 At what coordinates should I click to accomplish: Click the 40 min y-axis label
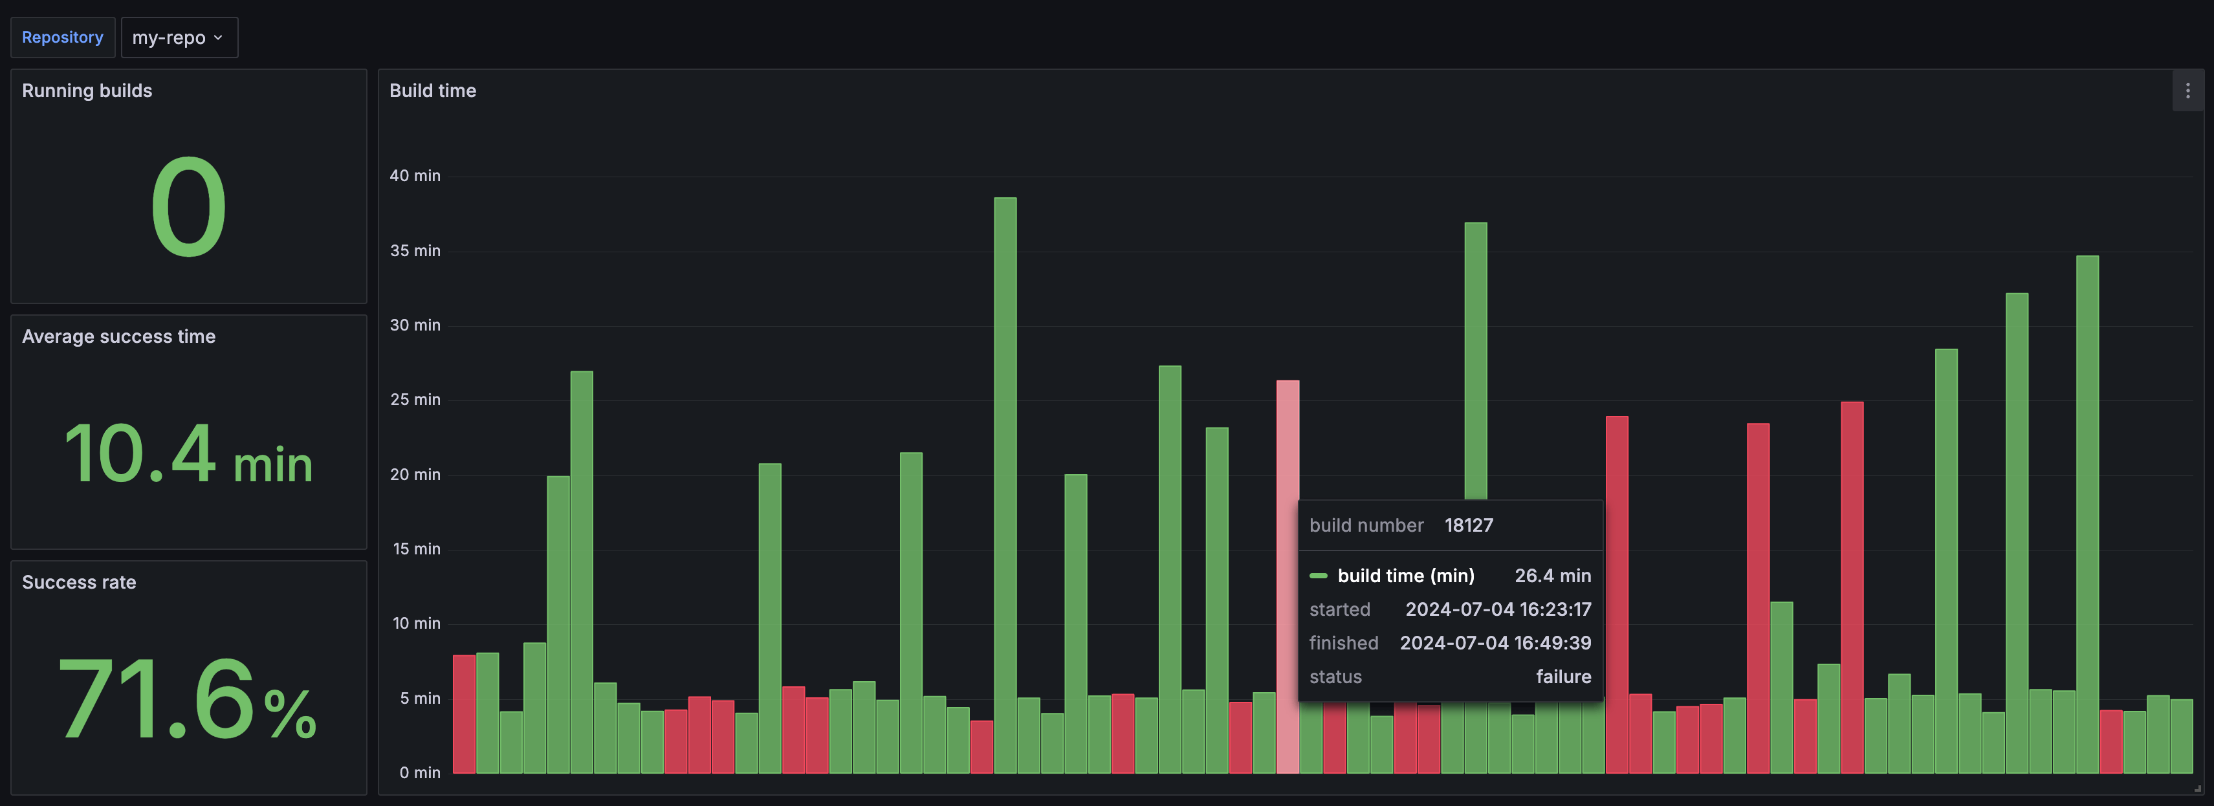416,175
